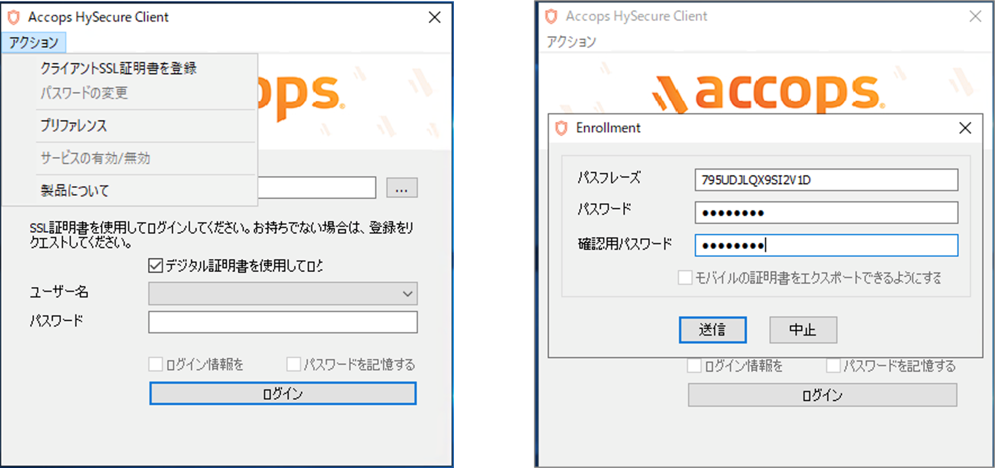Click アクション menu in right window
This screenshot has width=995, height=468.
click(x=571, y=42)
